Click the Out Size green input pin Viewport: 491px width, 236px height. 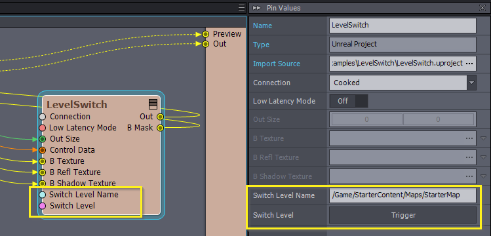click(43, 139)
